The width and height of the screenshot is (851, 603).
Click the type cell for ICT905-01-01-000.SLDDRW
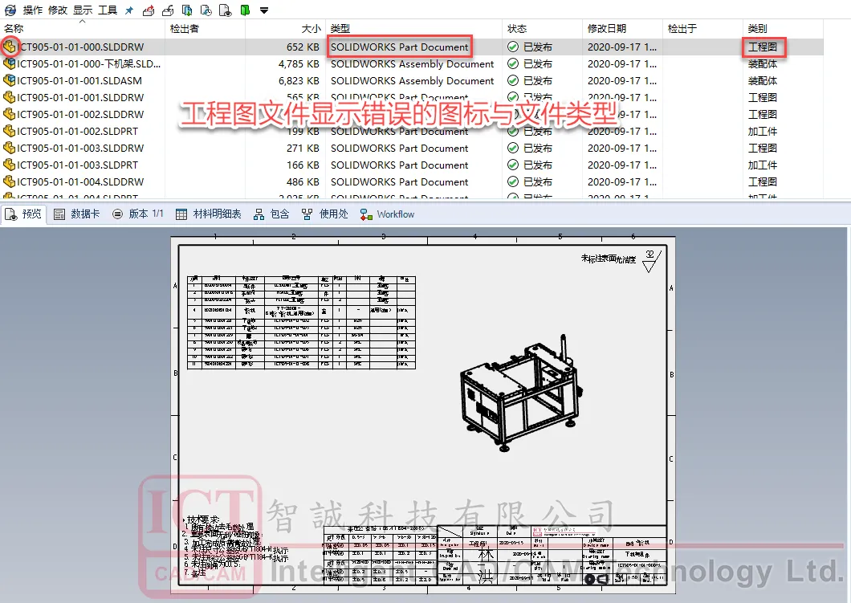(400, 47)
